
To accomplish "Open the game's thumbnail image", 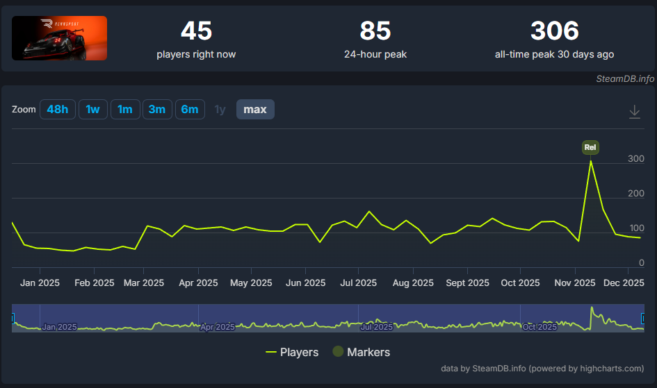I will click(60, 38).
